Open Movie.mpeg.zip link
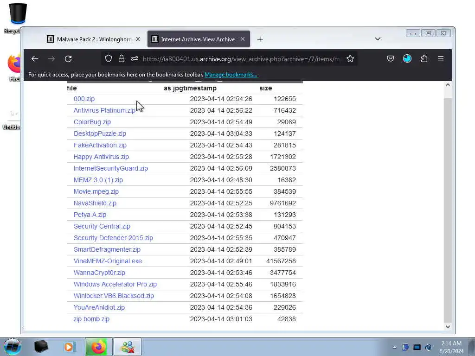 click(96, 191)
